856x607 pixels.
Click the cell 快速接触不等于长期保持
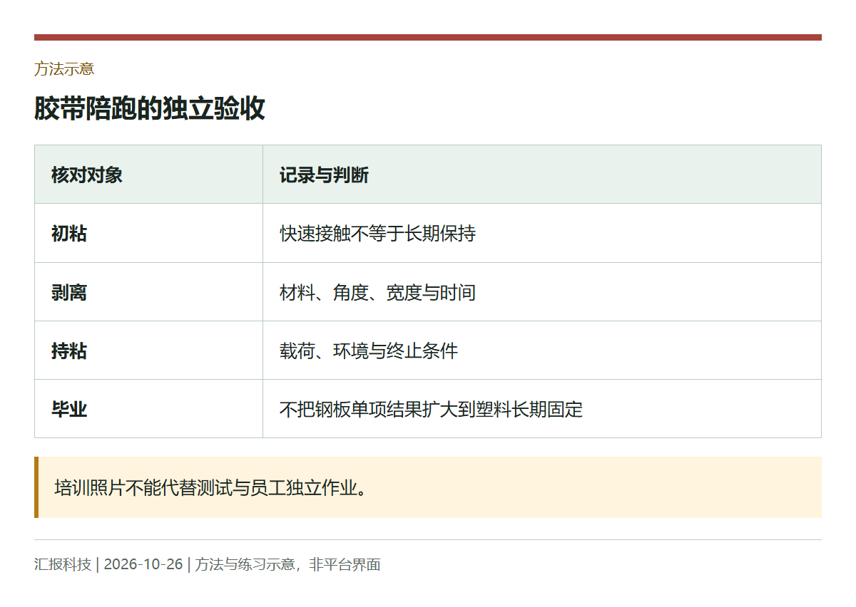pyautogui.click(x=542, y=233)
